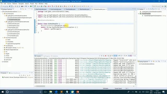
Task: Open the Quick Access search field
Action: pos(156,6)
